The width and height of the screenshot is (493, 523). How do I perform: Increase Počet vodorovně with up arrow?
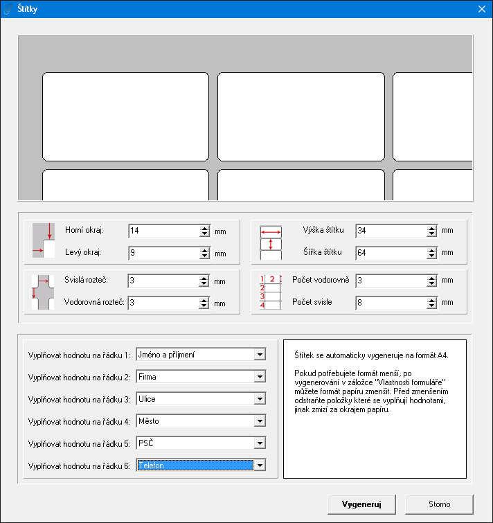(x=431, y=278)
